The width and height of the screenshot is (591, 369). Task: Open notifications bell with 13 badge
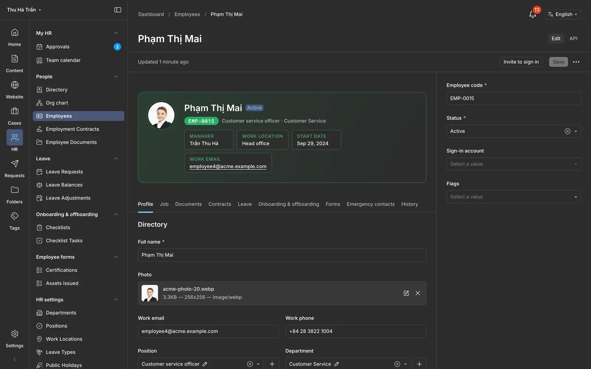pyautogui.click(x=533, y=14)
